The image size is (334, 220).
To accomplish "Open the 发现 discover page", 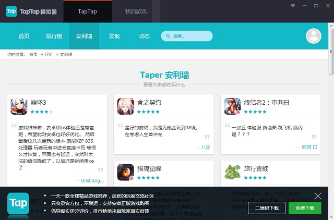I will pos(114,36).
